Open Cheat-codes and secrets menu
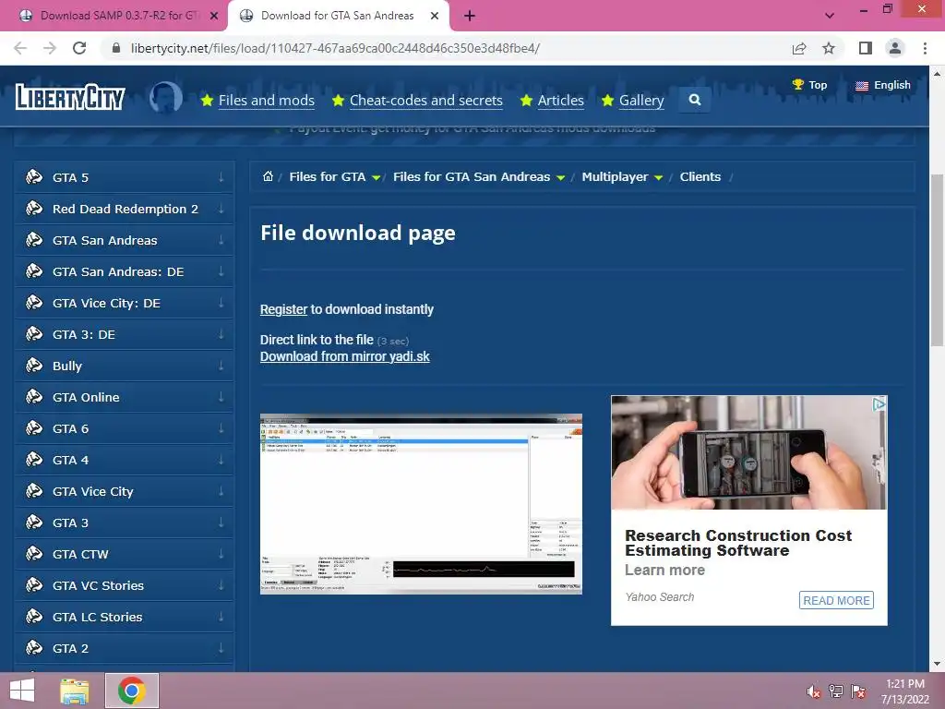 426,100
